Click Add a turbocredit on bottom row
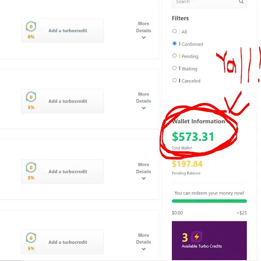Image resolution: width=261 pixels, height=261 pixels. point(68,242)
